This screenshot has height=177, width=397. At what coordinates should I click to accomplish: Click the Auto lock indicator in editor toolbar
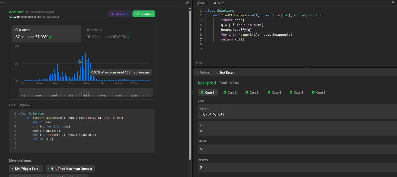(219, 3)
